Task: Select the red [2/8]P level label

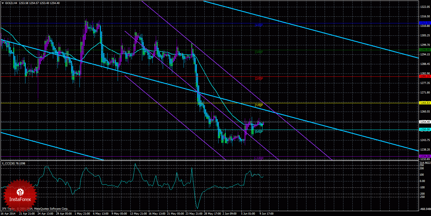Action: [x=259, y=78]
